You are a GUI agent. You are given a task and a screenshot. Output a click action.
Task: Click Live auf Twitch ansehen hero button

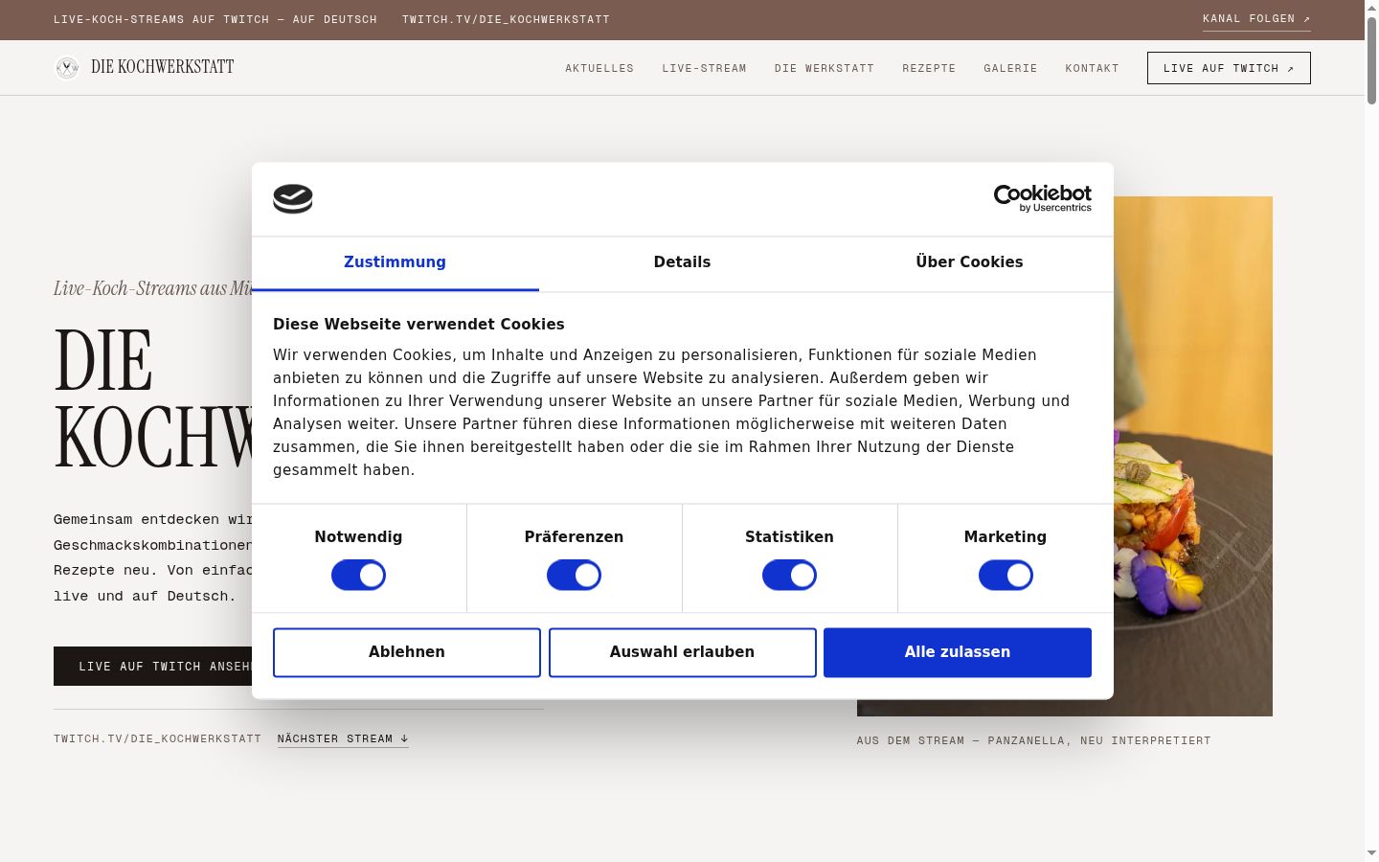click(x=153, y=666)
